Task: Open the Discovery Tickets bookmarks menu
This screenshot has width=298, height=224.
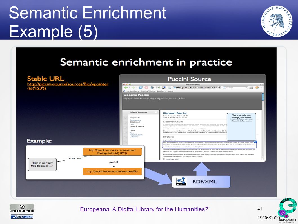Action: coord(148,91)
